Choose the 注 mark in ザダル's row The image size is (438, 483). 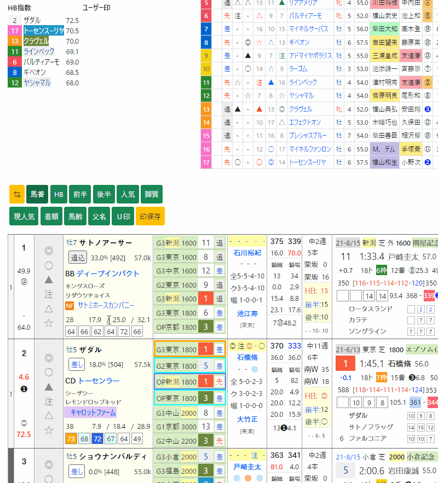pos(49,401)
